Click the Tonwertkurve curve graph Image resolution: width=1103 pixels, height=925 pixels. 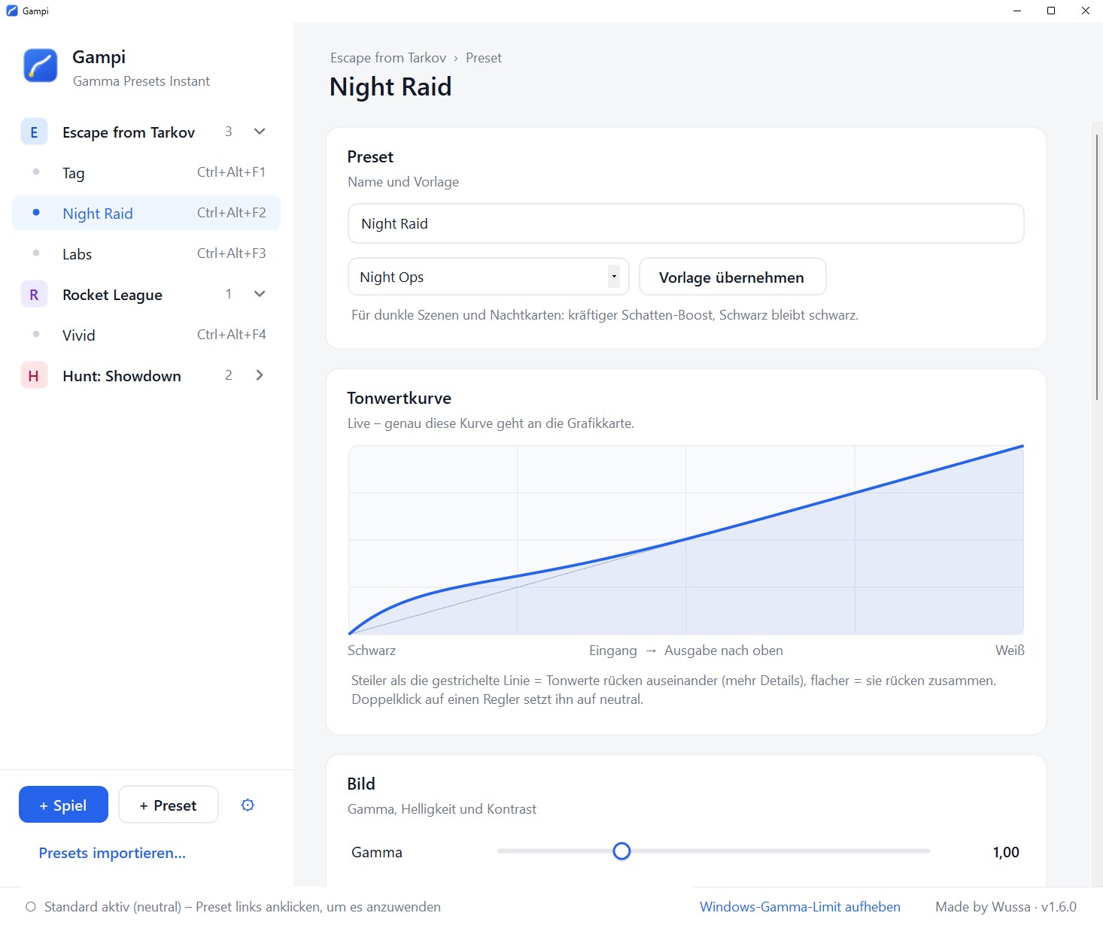tap(685, 540)
